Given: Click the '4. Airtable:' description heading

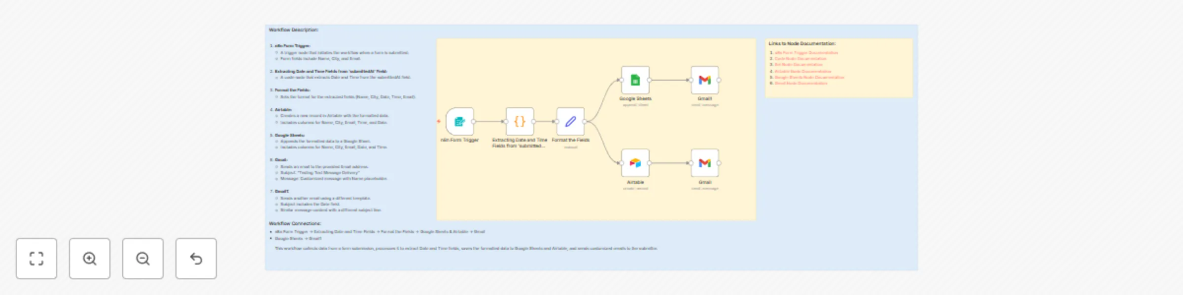Looking at the screenshot, I should pos(281,110).
